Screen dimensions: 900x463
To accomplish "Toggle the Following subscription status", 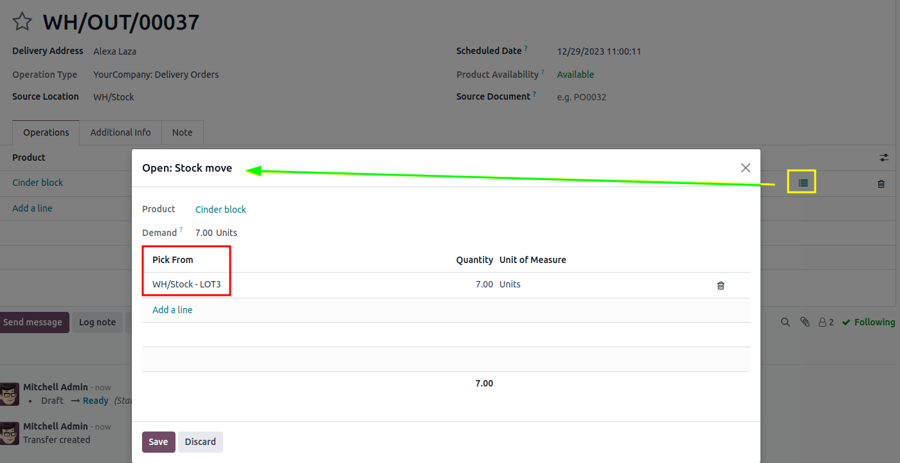I will (x=868, y=322).
